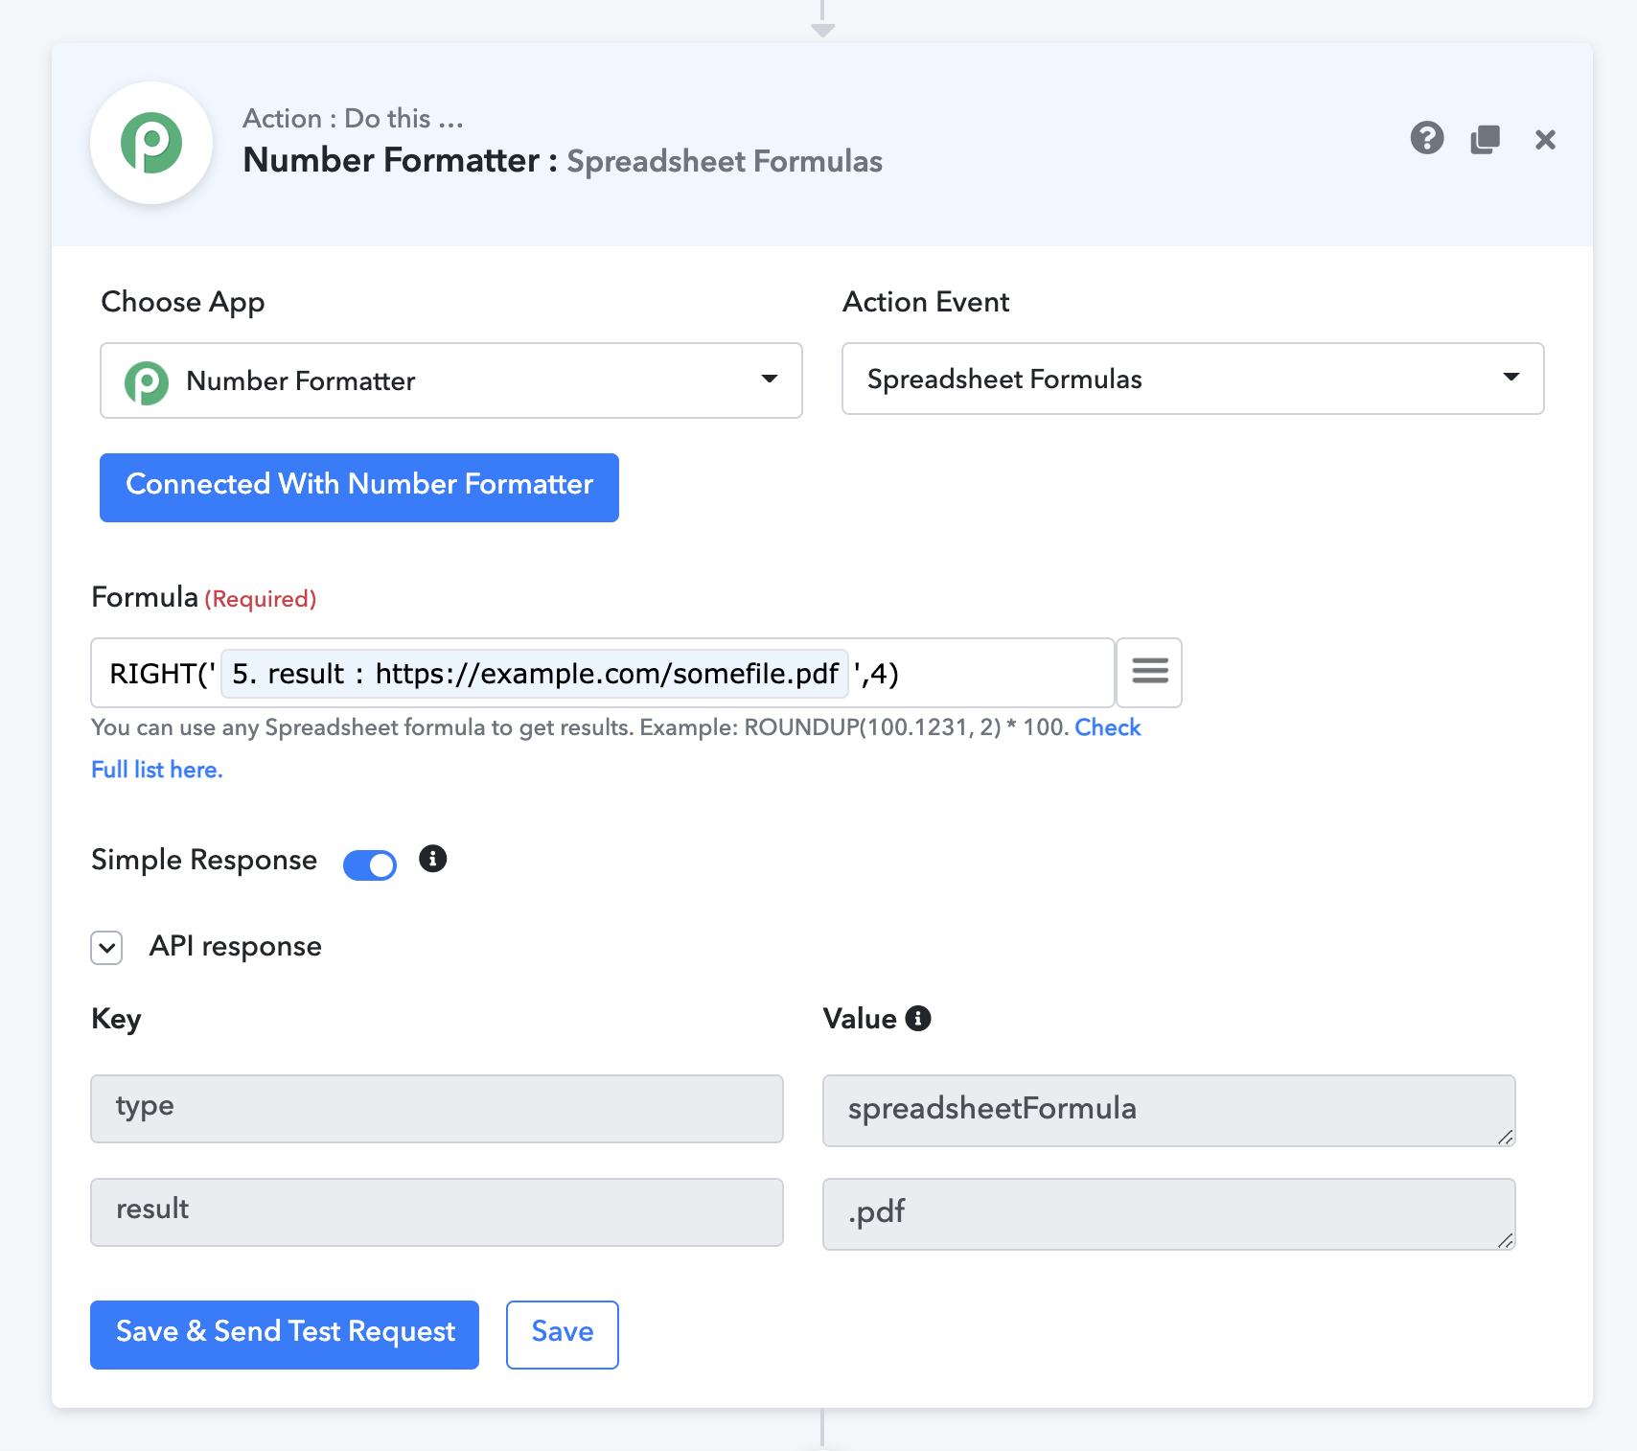Click Save & Send Test Request button

285,1334
